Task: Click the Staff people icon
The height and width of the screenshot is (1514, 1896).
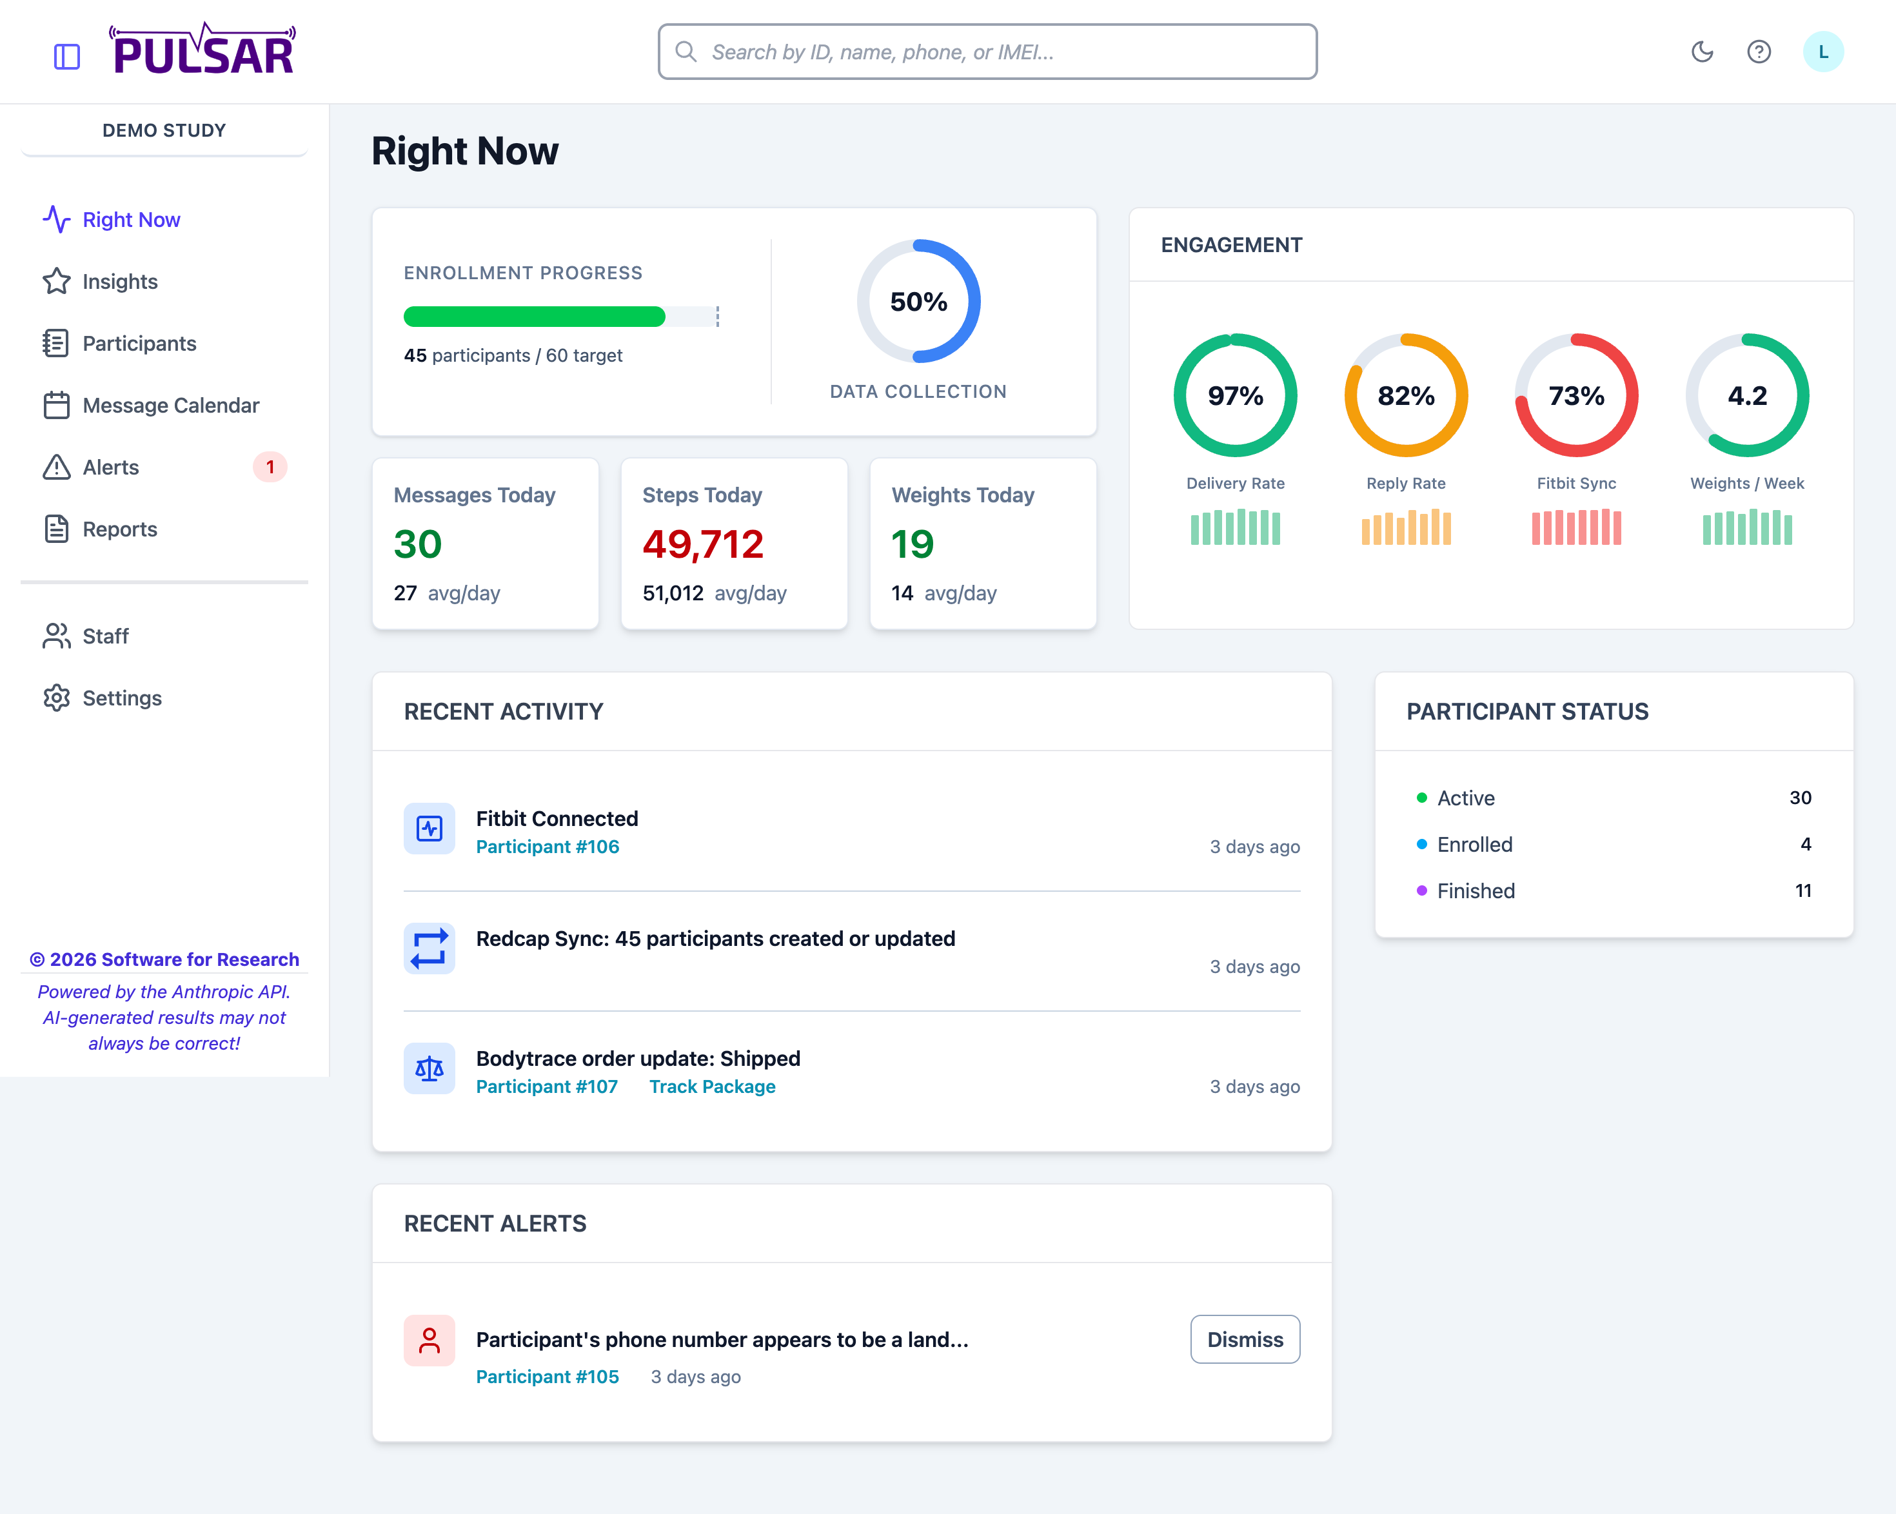Action: point(57,636)
